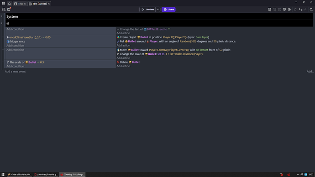
Task: Click the 'an instant' force parameter
Action: [202, 50]
